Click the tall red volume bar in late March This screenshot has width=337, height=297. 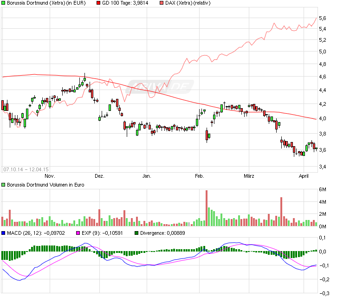pos(281,212)
